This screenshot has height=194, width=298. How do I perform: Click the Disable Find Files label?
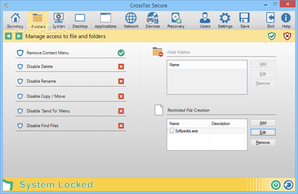[42, 126]
